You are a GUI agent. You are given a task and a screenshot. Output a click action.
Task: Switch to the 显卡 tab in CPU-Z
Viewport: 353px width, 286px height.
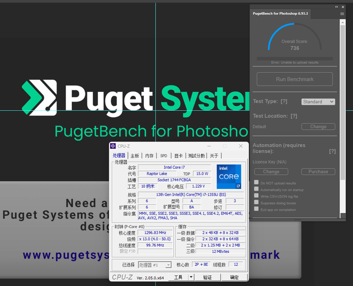[x=178, y=156]
